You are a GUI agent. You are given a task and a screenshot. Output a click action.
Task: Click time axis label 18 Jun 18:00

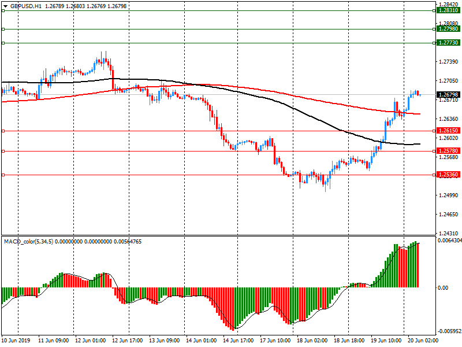pyautogui.click(x=349, y=340)
